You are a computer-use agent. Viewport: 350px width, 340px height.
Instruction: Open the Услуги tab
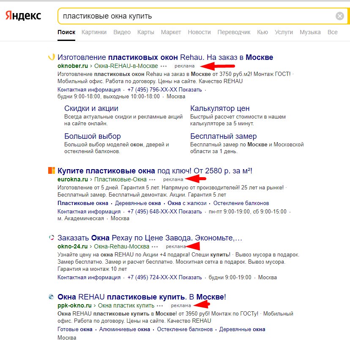[x=284, y=32]
